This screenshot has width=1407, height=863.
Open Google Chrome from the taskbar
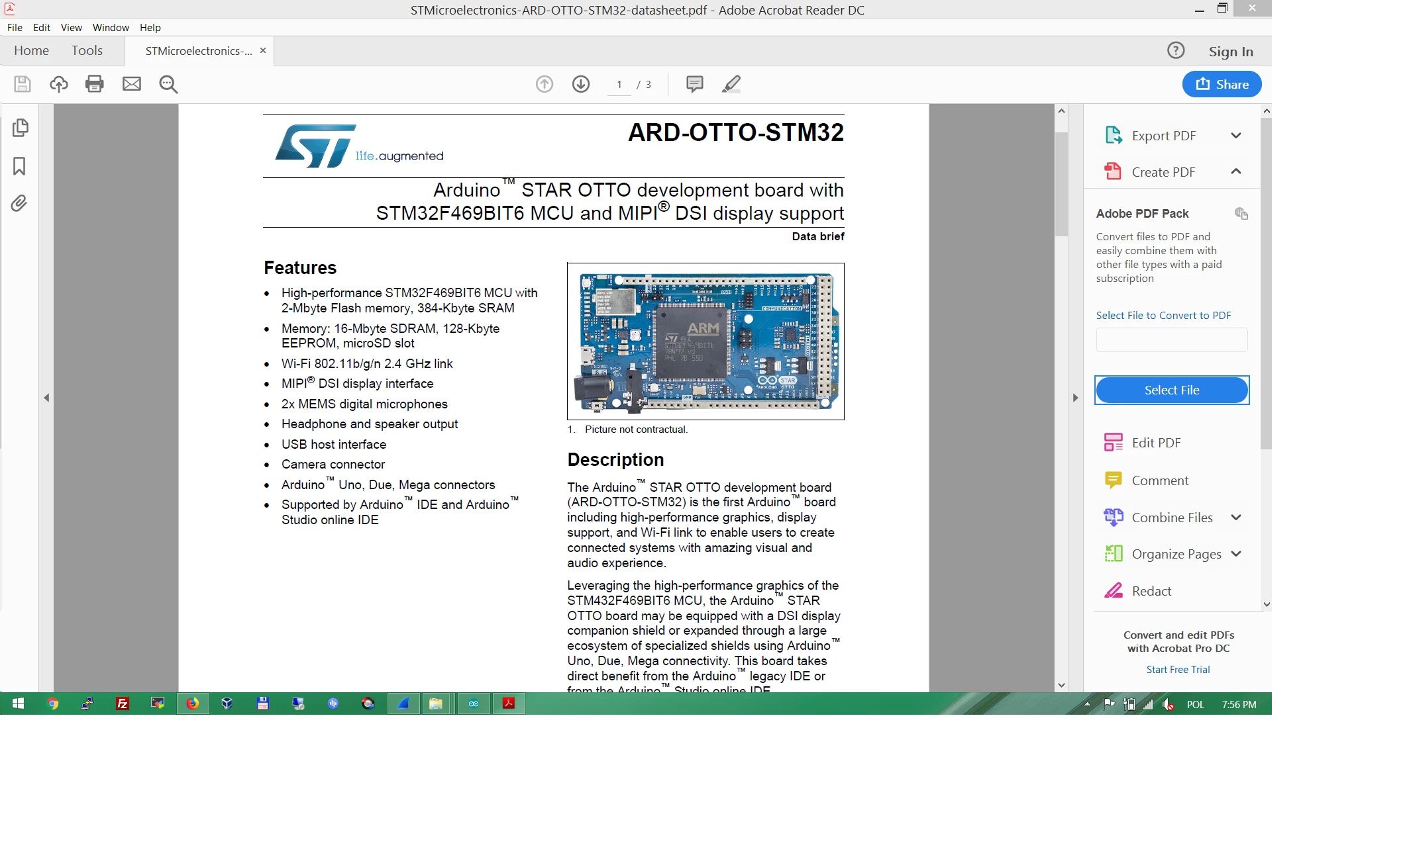(x=53, y=704)
